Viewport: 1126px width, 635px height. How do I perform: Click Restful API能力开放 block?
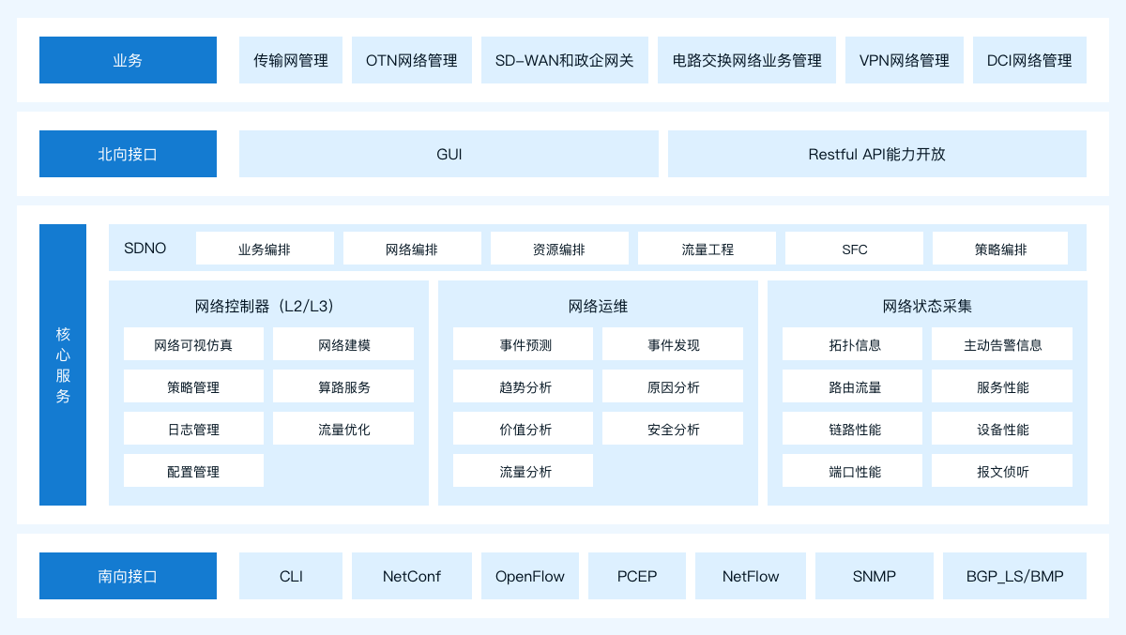877,154
